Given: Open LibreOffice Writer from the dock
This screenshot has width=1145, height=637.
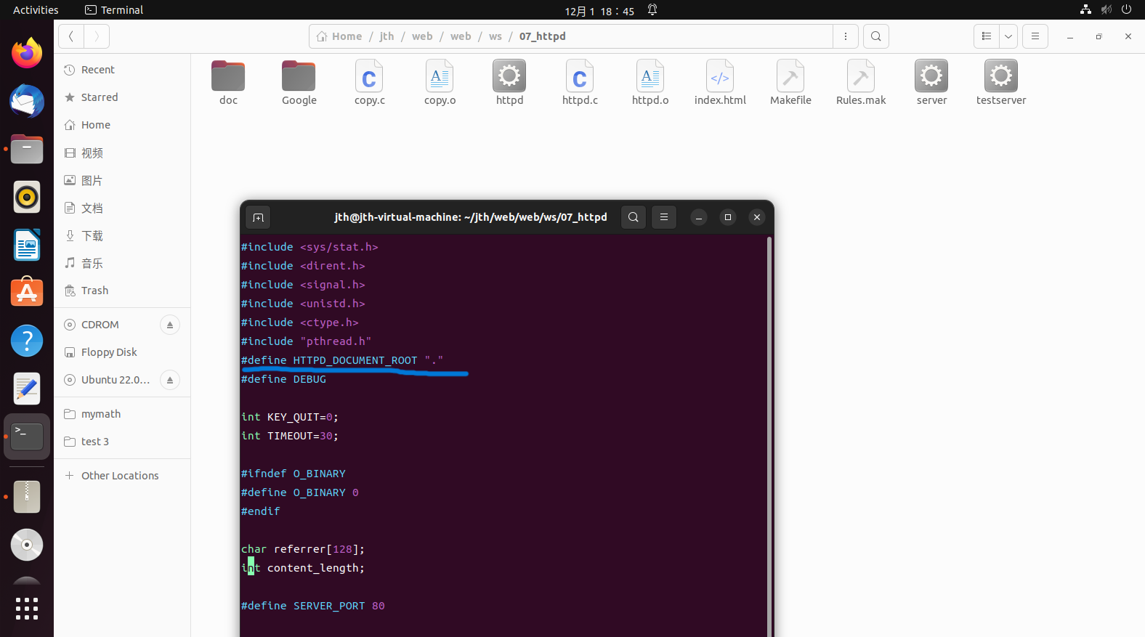Looking at the screenshot, I should coord(27,245).
